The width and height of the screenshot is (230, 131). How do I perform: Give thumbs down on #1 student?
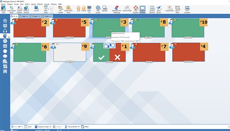tap(112, 46)
